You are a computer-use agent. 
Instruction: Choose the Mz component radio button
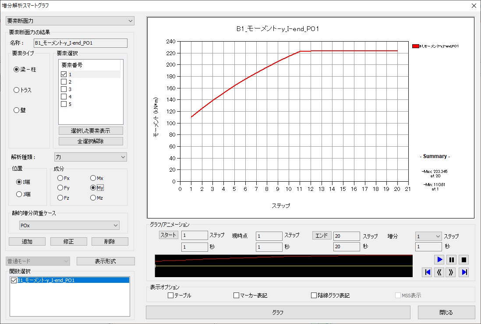93,198
